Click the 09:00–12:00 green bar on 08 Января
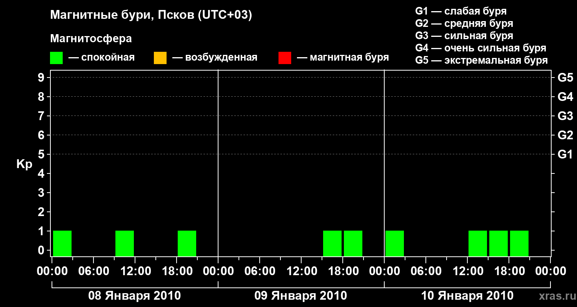Image resolution: width=577 pixels, height=307 pixels. [125, 243]
